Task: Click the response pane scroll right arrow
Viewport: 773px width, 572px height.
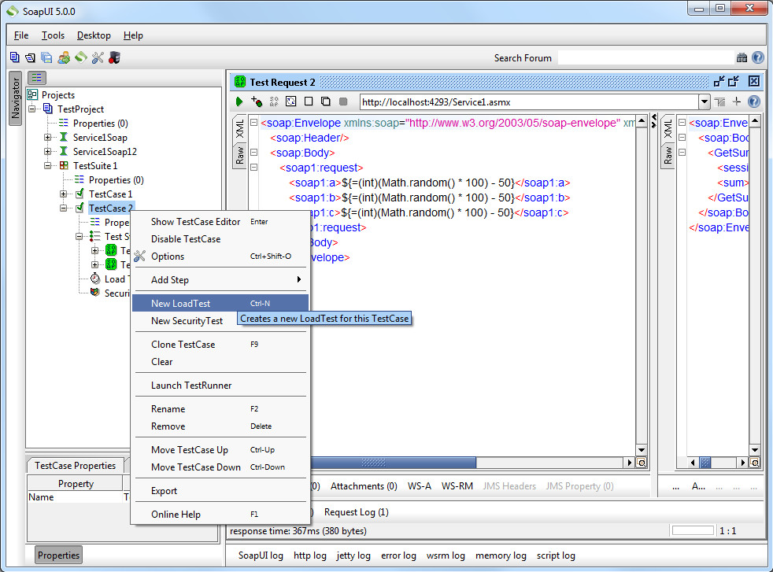Action: tap(743, 463)
